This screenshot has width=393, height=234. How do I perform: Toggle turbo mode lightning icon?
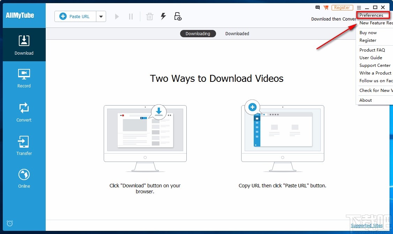[x=163, y=16]
